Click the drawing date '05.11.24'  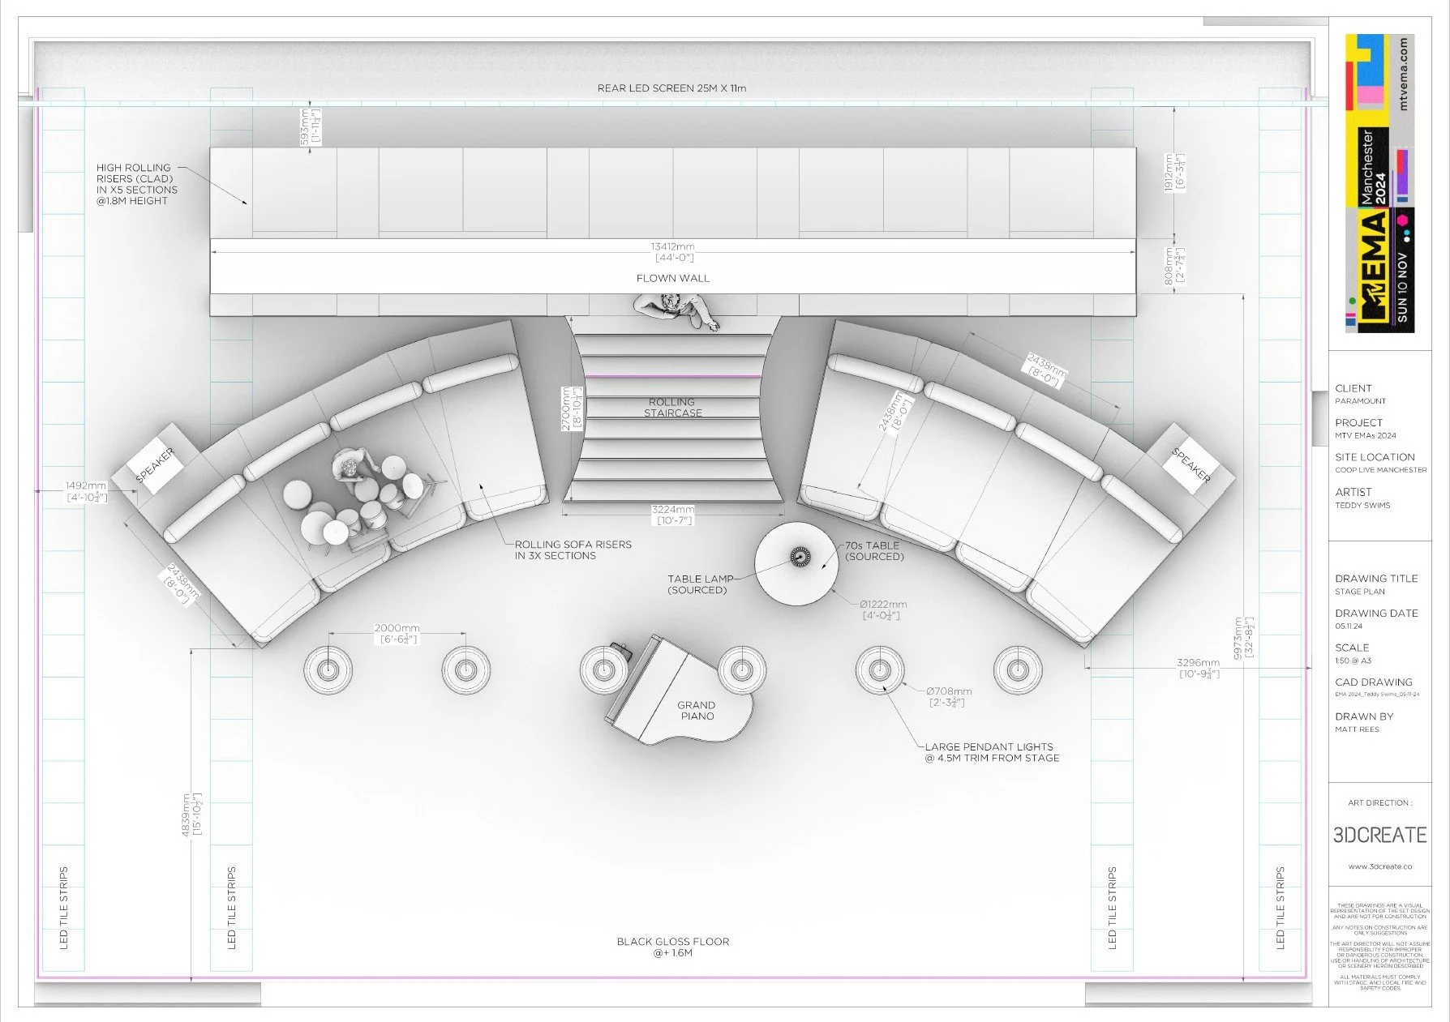tap(1349, 626)
